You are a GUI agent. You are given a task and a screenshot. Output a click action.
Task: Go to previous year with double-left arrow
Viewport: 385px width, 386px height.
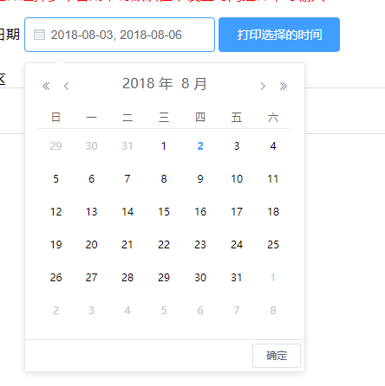(x=46, y=86)
